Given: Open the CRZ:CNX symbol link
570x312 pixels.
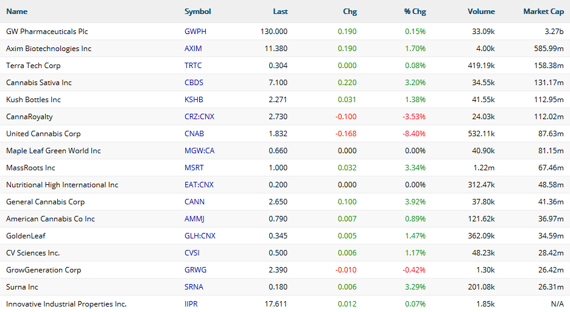Looking at the screenshot, I should [200, 117].
